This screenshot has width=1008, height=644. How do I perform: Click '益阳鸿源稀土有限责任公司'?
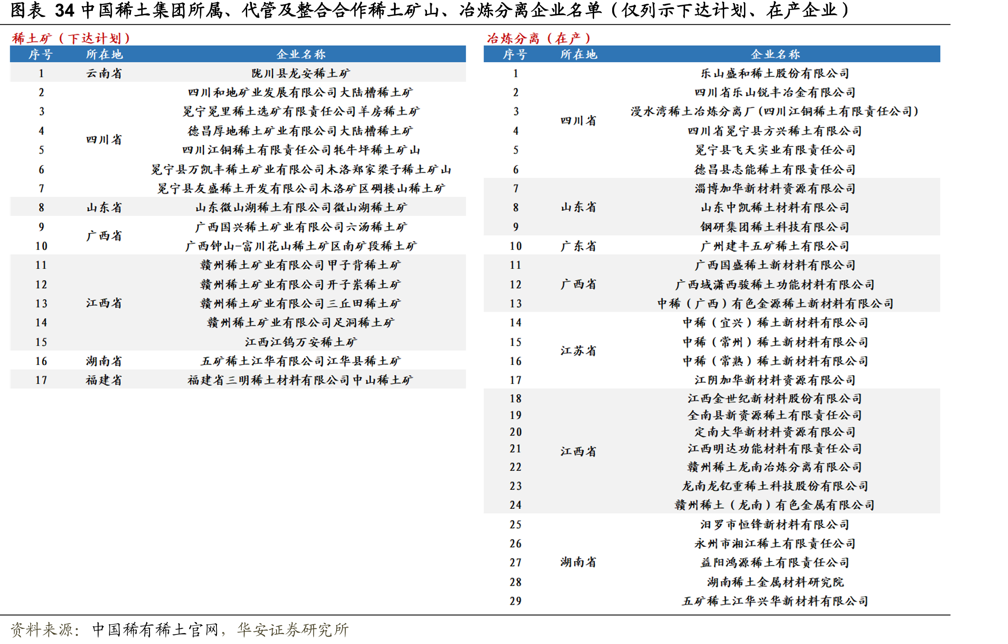[775, 562]
